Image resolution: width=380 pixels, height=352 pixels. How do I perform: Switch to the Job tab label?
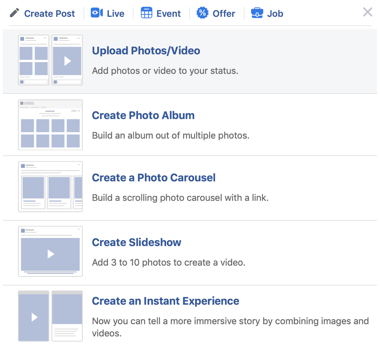coord(275,14)
